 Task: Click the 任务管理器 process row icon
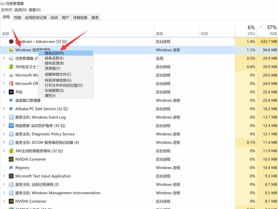(x=11, y=58)
